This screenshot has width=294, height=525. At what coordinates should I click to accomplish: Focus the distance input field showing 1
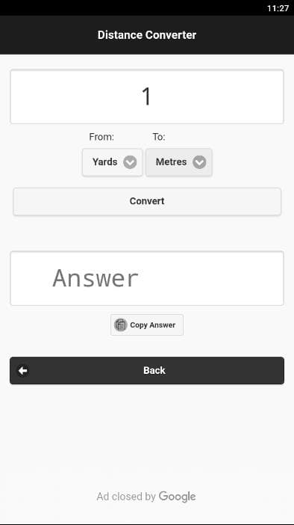pos(147,96)
